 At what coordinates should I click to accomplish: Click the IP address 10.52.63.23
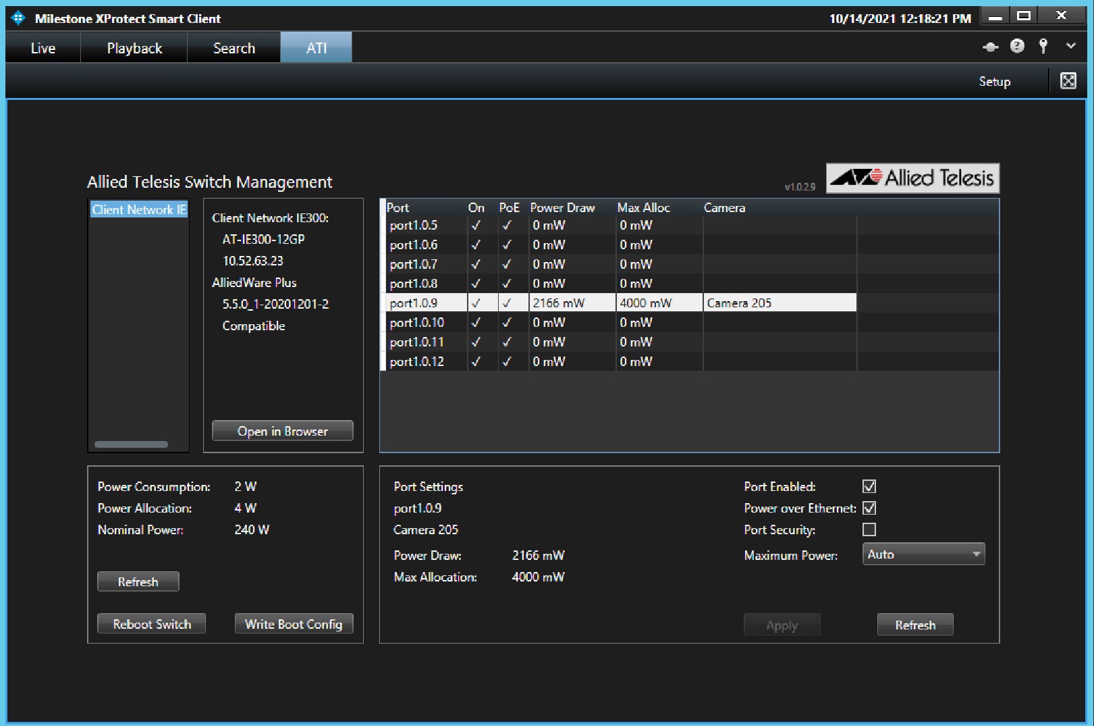[x=253, y=261]
